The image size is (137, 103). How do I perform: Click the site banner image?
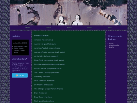[68, 13]
